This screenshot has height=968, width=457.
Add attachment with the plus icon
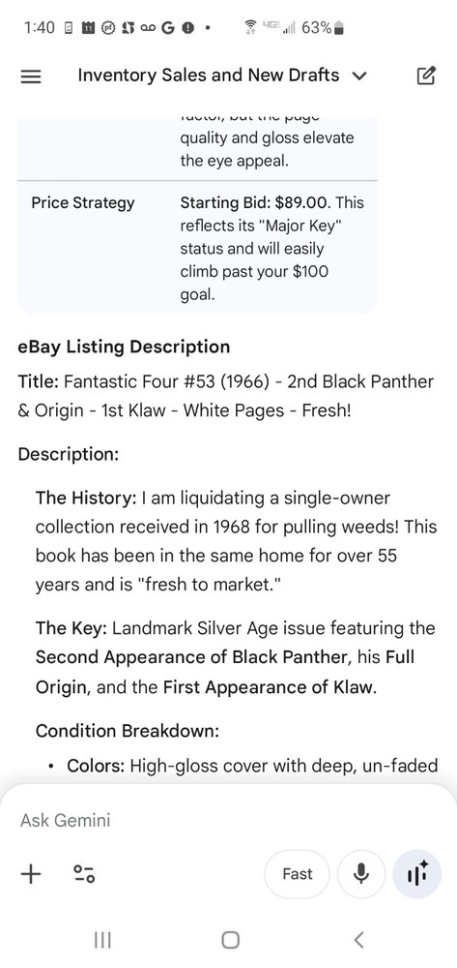(31, 873)
